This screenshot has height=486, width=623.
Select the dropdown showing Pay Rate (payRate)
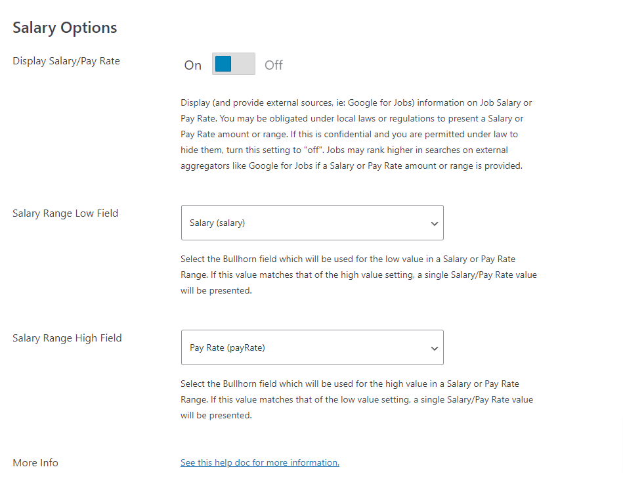[x=312, y=347]
